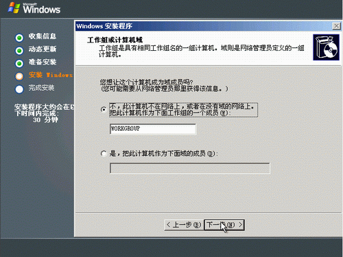Click the 准备安装 green step indicator

(x=19, y=63)
